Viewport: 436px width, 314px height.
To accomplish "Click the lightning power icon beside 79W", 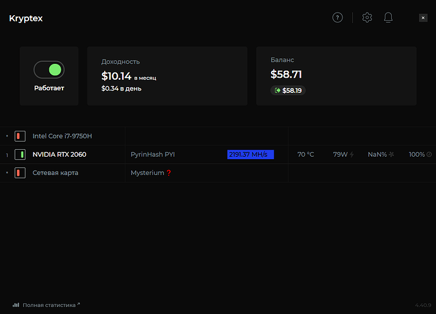I will click(x=352, y=154).
